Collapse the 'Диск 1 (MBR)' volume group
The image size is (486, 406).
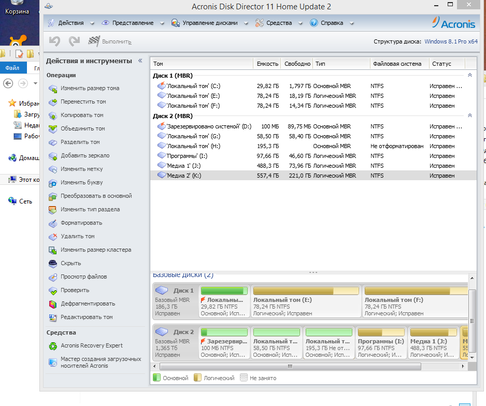tap(469, 76)
